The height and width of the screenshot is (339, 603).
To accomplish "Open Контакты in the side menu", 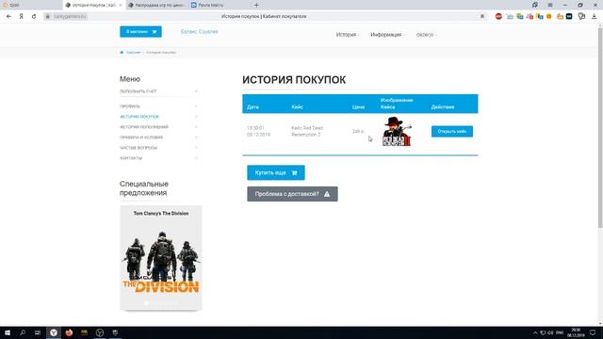I will 131,158.
